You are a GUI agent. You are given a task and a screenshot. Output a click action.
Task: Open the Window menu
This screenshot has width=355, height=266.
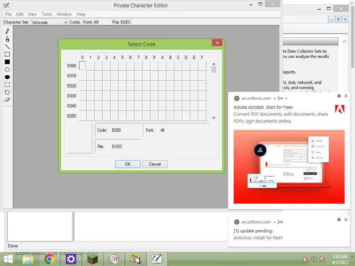tap(64, 14)
